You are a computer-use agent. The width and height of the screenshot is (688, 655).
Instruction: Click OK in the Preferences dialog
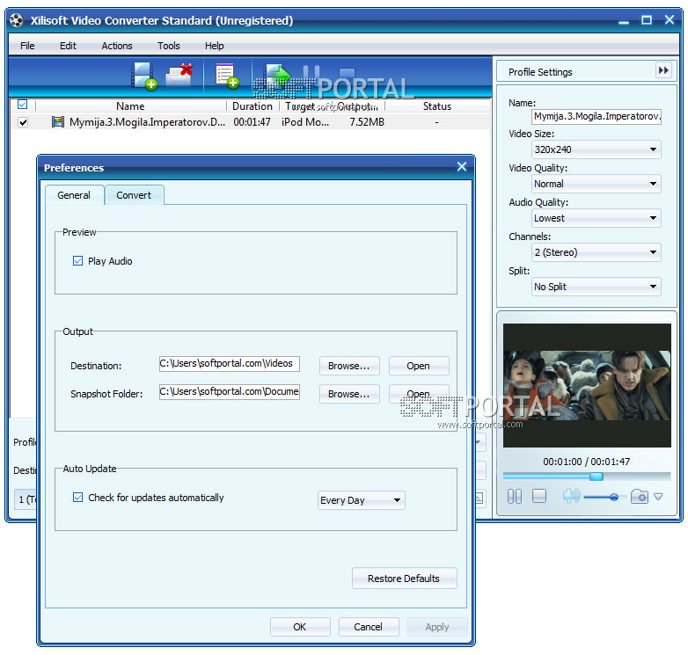(300, 627)
